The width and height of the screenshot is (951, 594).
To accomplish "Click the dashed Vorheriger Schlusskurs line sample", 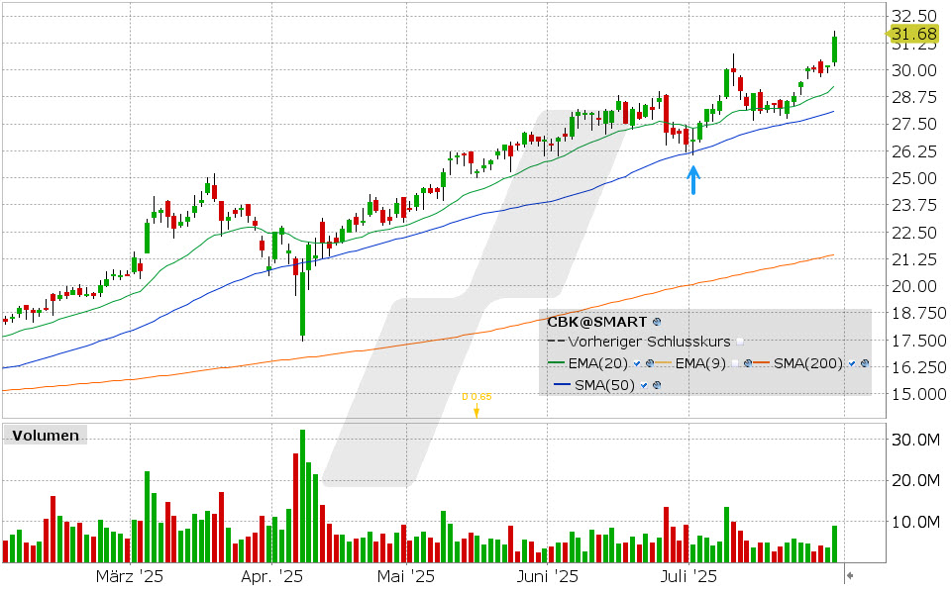I will click(556, 342).
